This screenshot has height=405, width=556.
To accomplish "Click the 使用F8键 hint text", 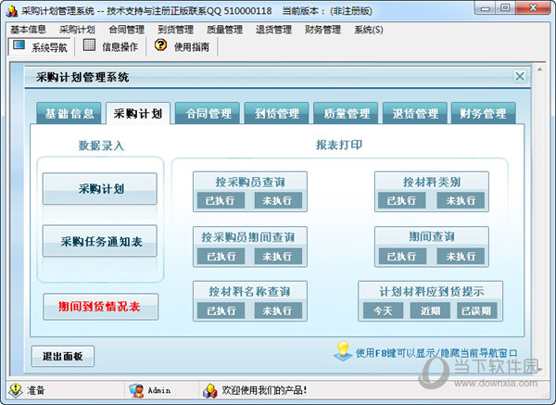I will [x=436, y=353].
